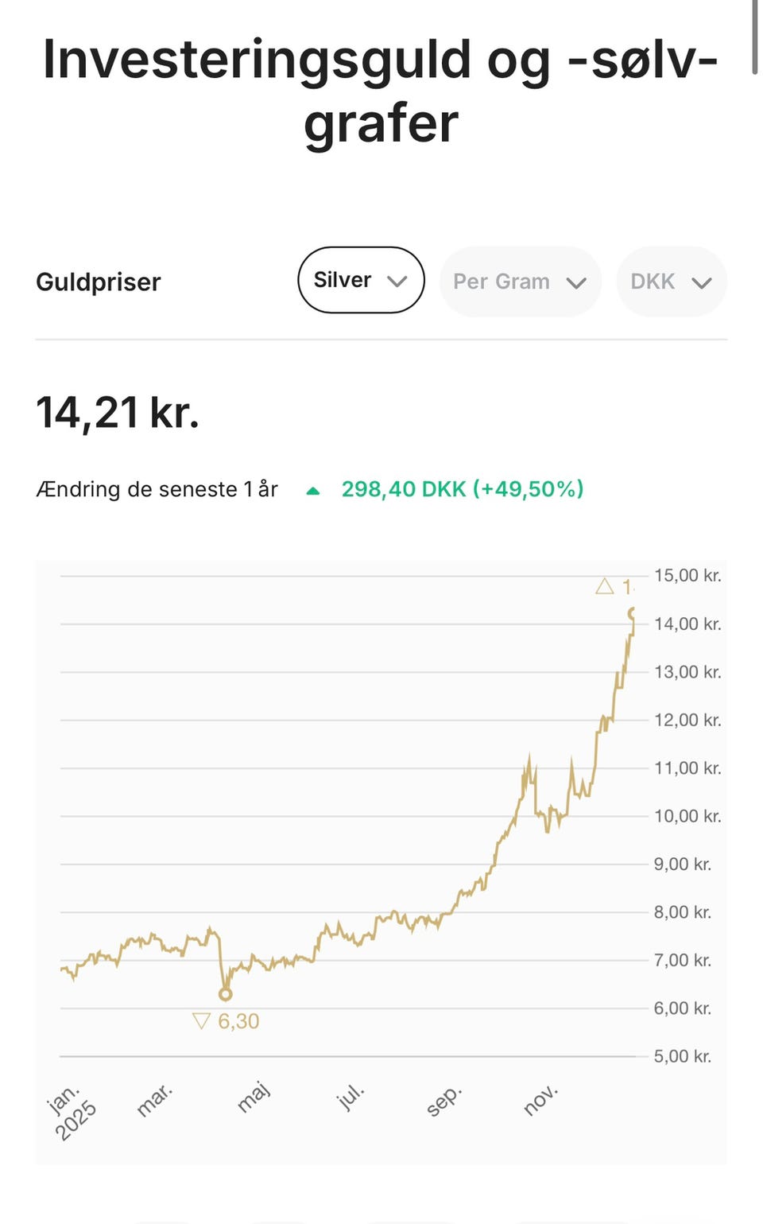
Task: Click the nov. month label
Action: (x=540, y=1100)
